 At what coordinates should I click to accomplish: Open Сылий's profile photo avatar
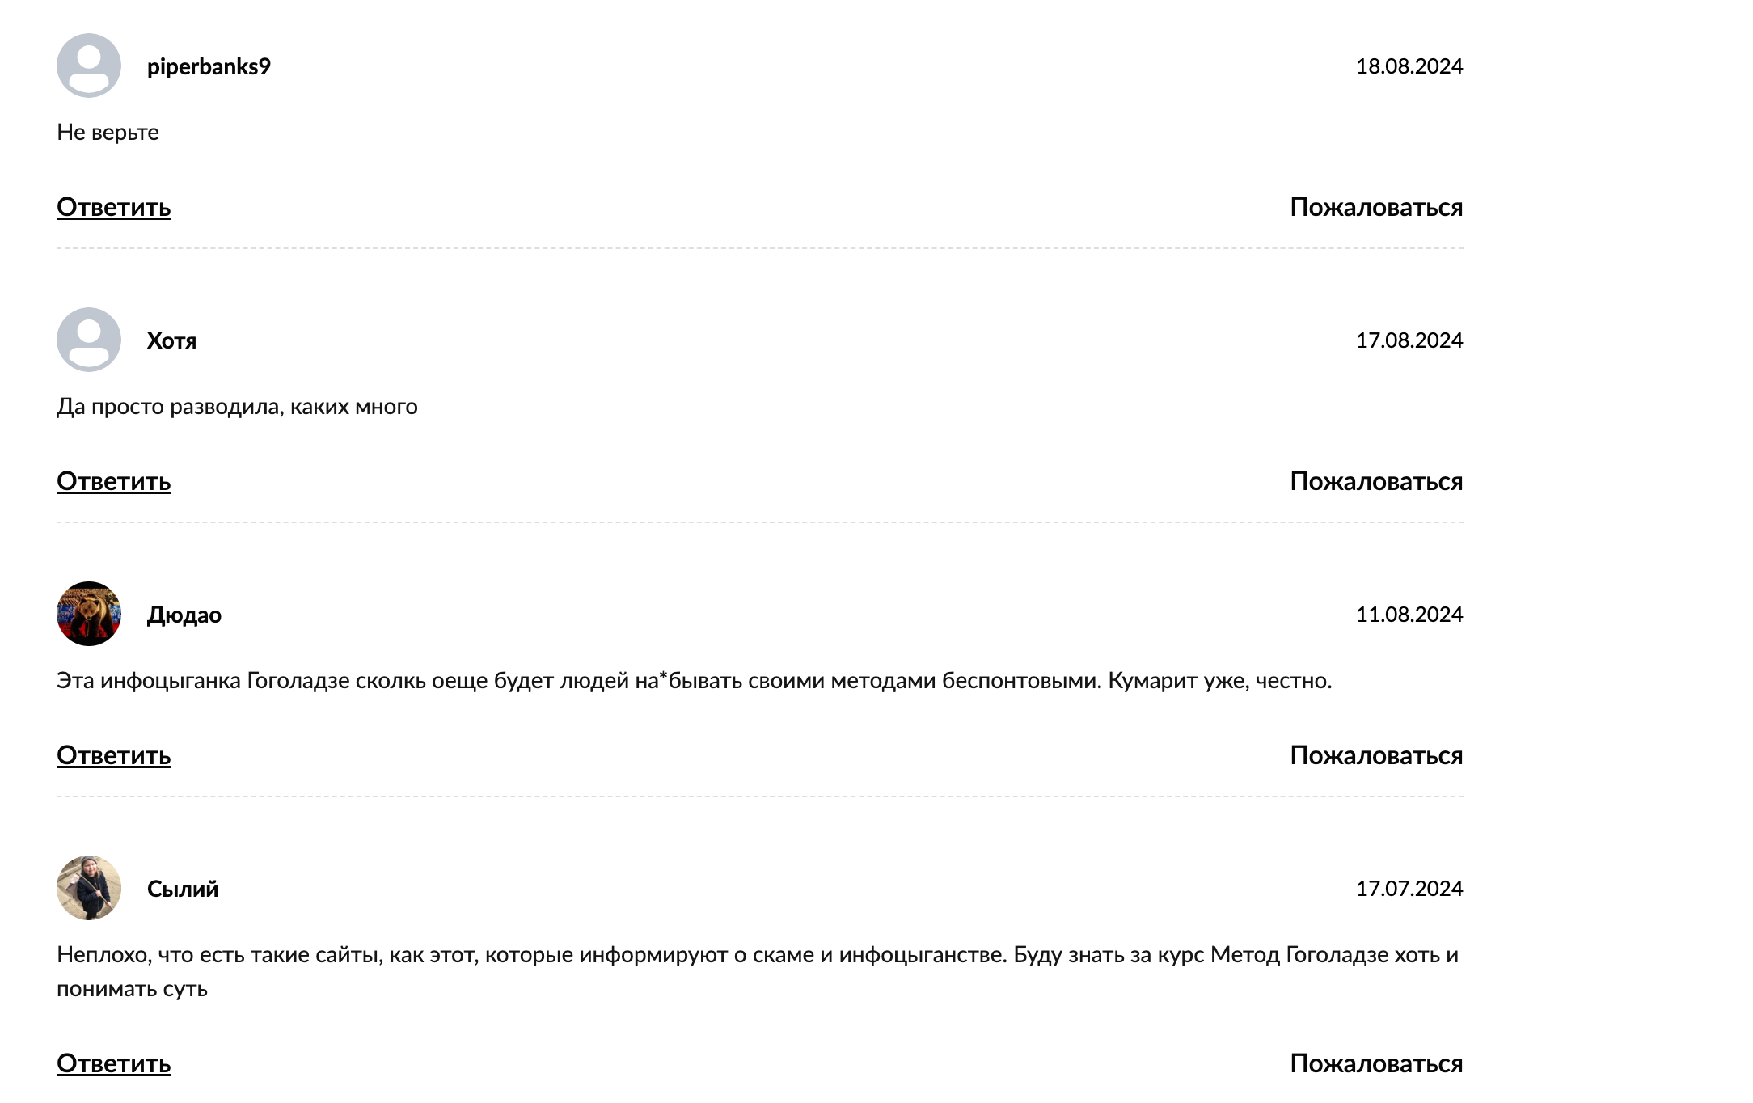click(89, 888)
